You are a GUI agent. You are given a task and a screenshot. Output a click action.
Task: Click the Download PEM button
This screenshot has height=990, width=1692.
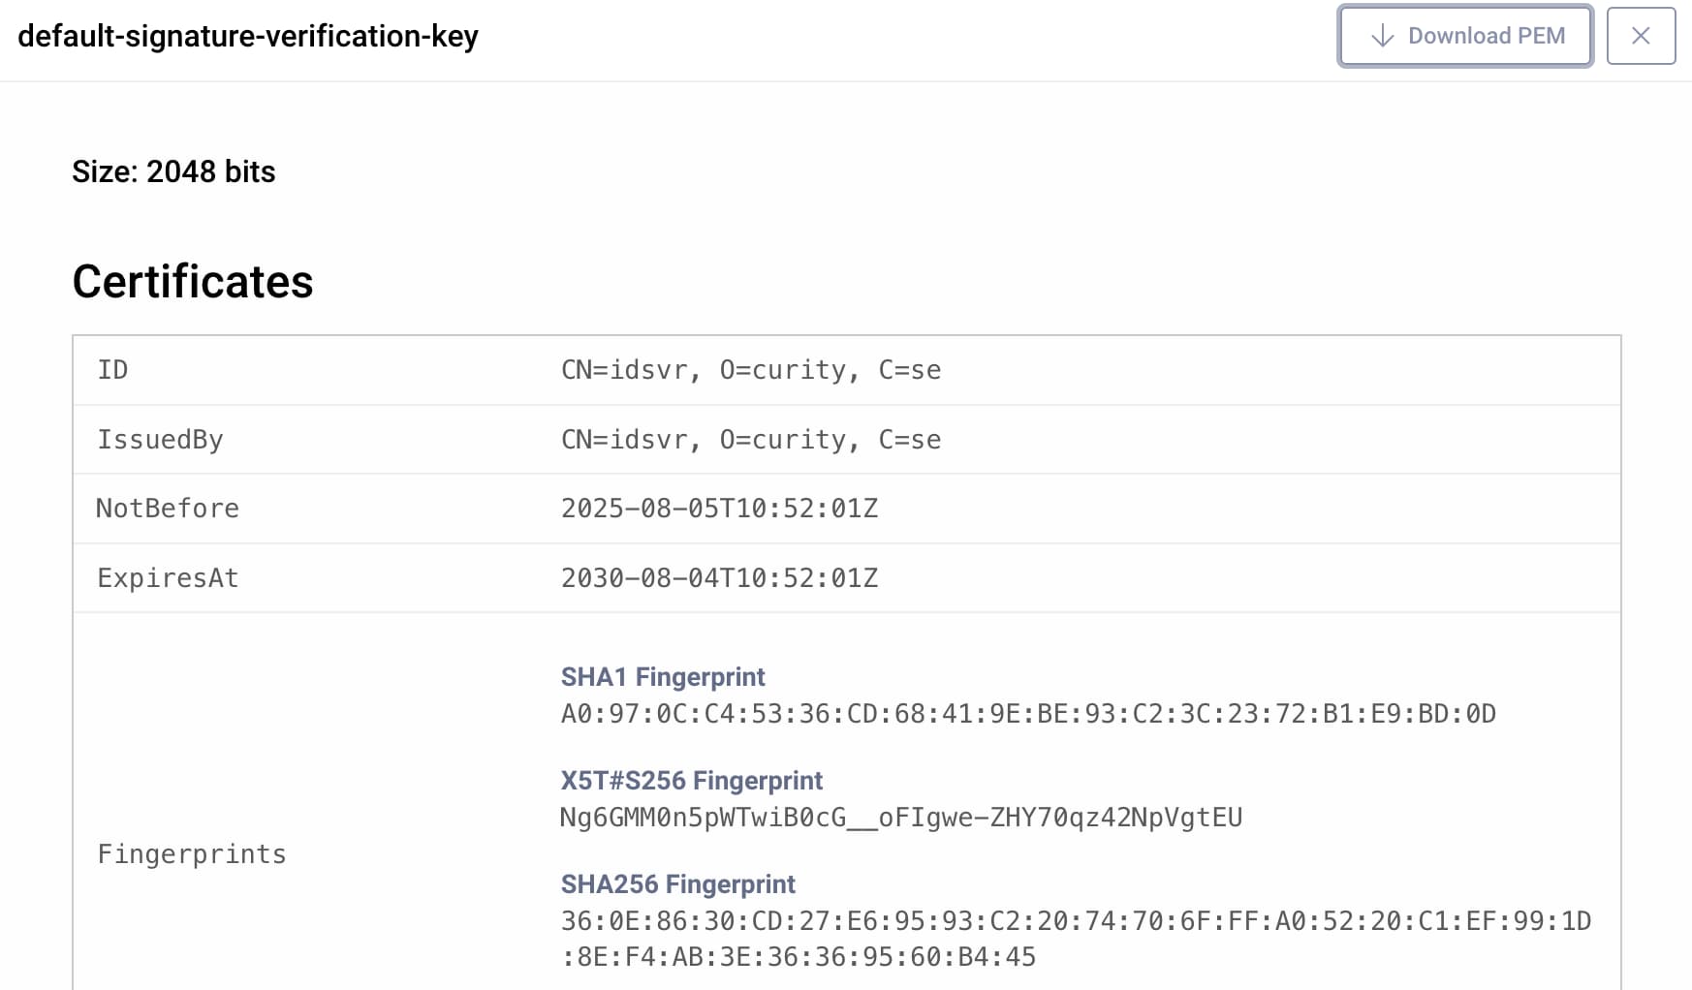tap(1464, 36)
